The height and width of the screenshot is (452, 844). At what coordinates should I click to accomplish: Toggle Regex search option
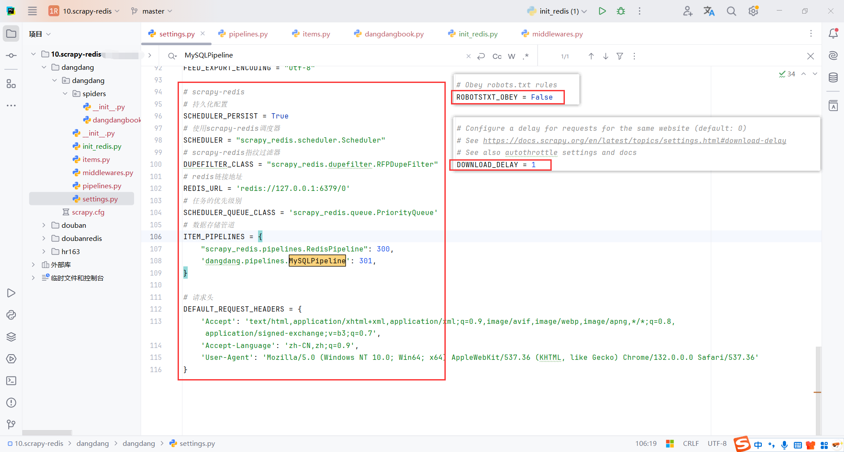[x=526, y=56]
